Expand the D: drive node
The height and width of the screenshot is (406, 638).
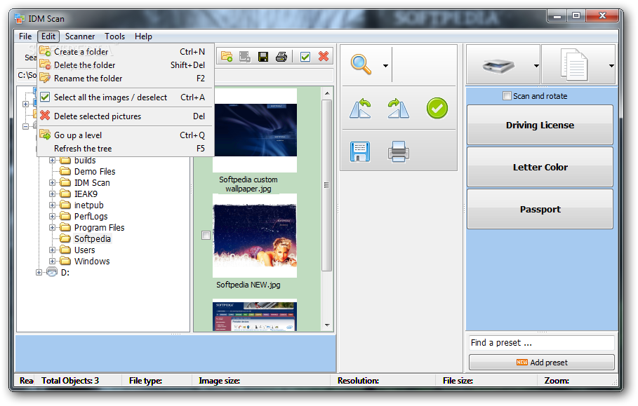(x=39, y=272)
